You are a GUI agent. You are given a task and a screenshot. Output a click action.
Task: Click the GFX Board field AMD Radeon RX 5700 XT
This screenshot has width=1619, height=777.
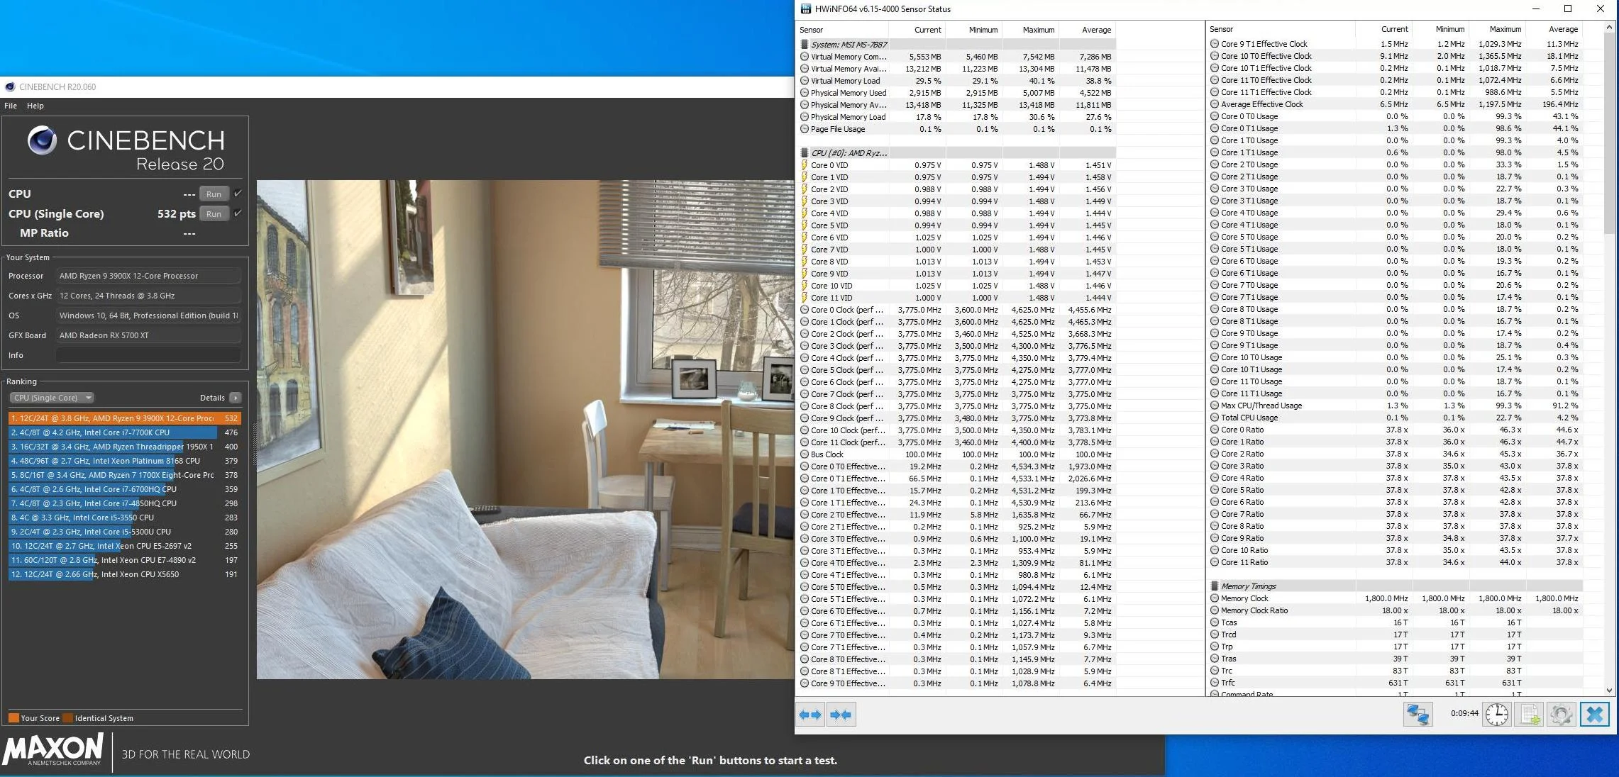tap(148, 335)
